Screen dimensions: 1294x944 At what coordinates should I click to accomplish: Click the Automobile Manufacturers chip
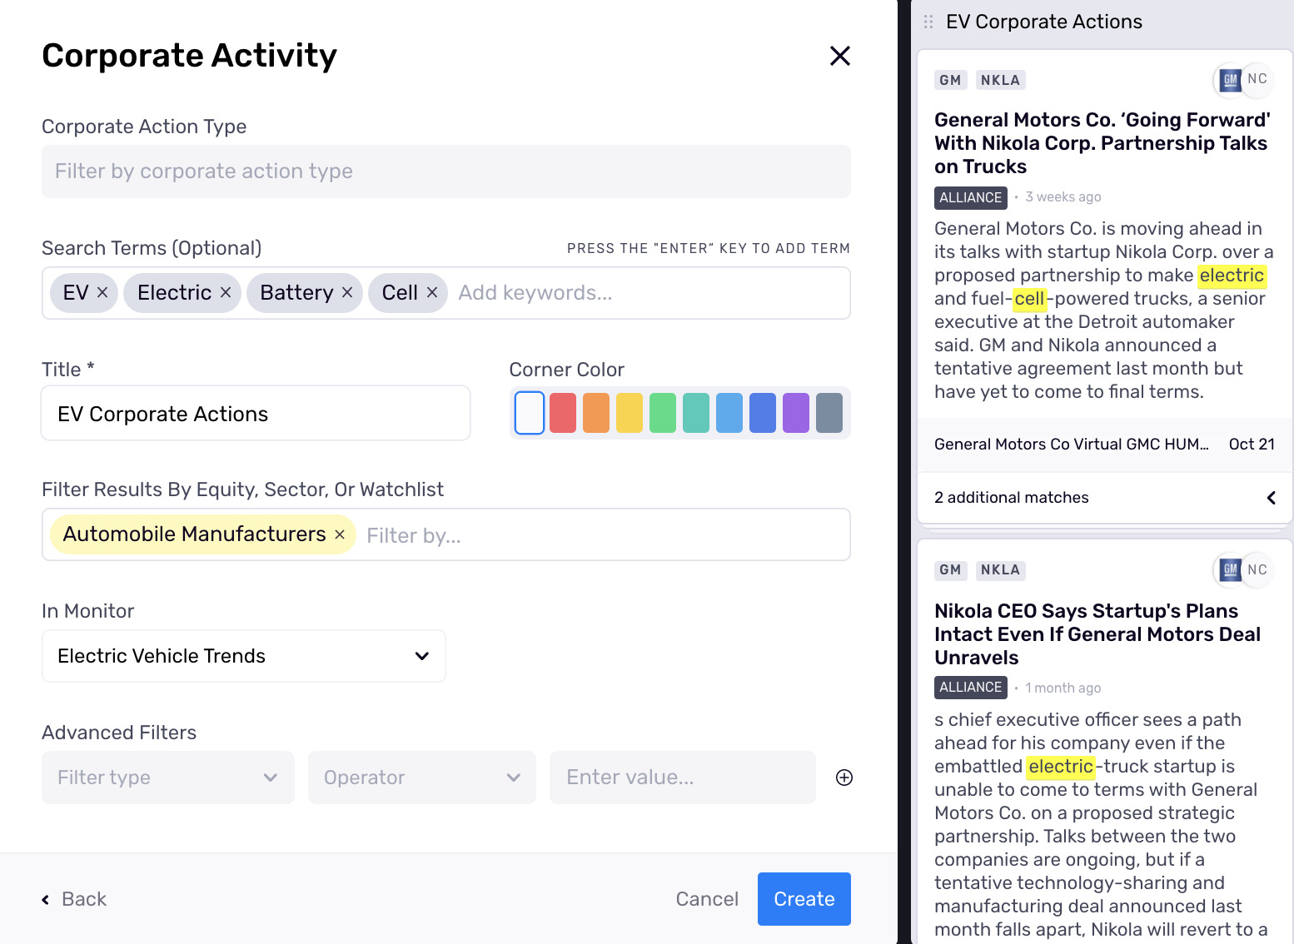click(202, 534)
